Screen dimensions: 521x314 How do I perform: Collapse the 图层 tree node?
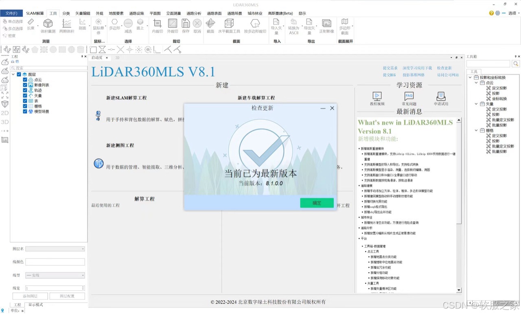pyautogui.click(x=13, y=75)
